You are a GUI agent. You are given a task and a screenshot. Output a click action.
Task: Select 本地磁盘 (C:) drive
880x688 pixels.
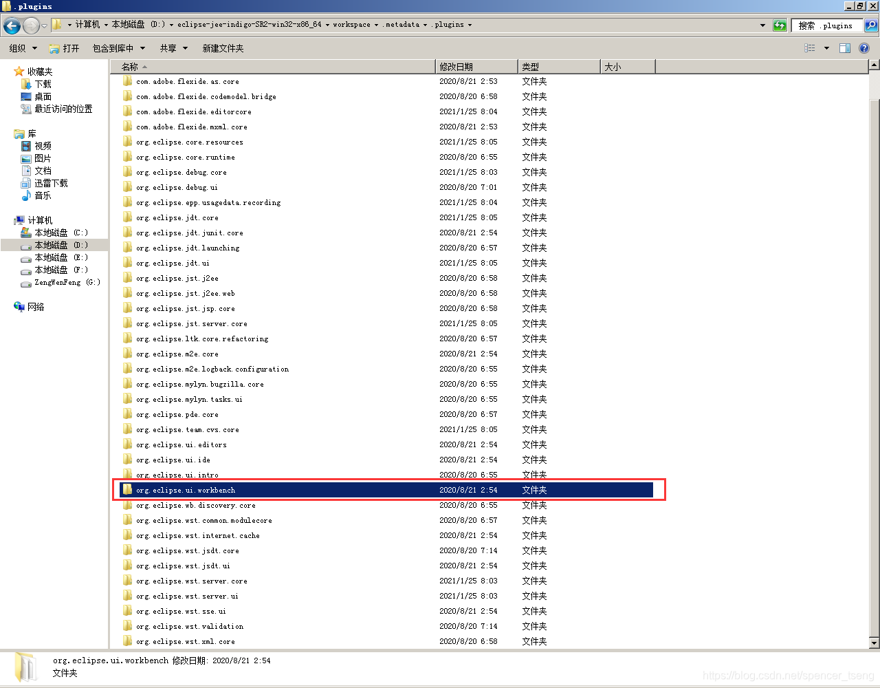(x=53, y=232)
